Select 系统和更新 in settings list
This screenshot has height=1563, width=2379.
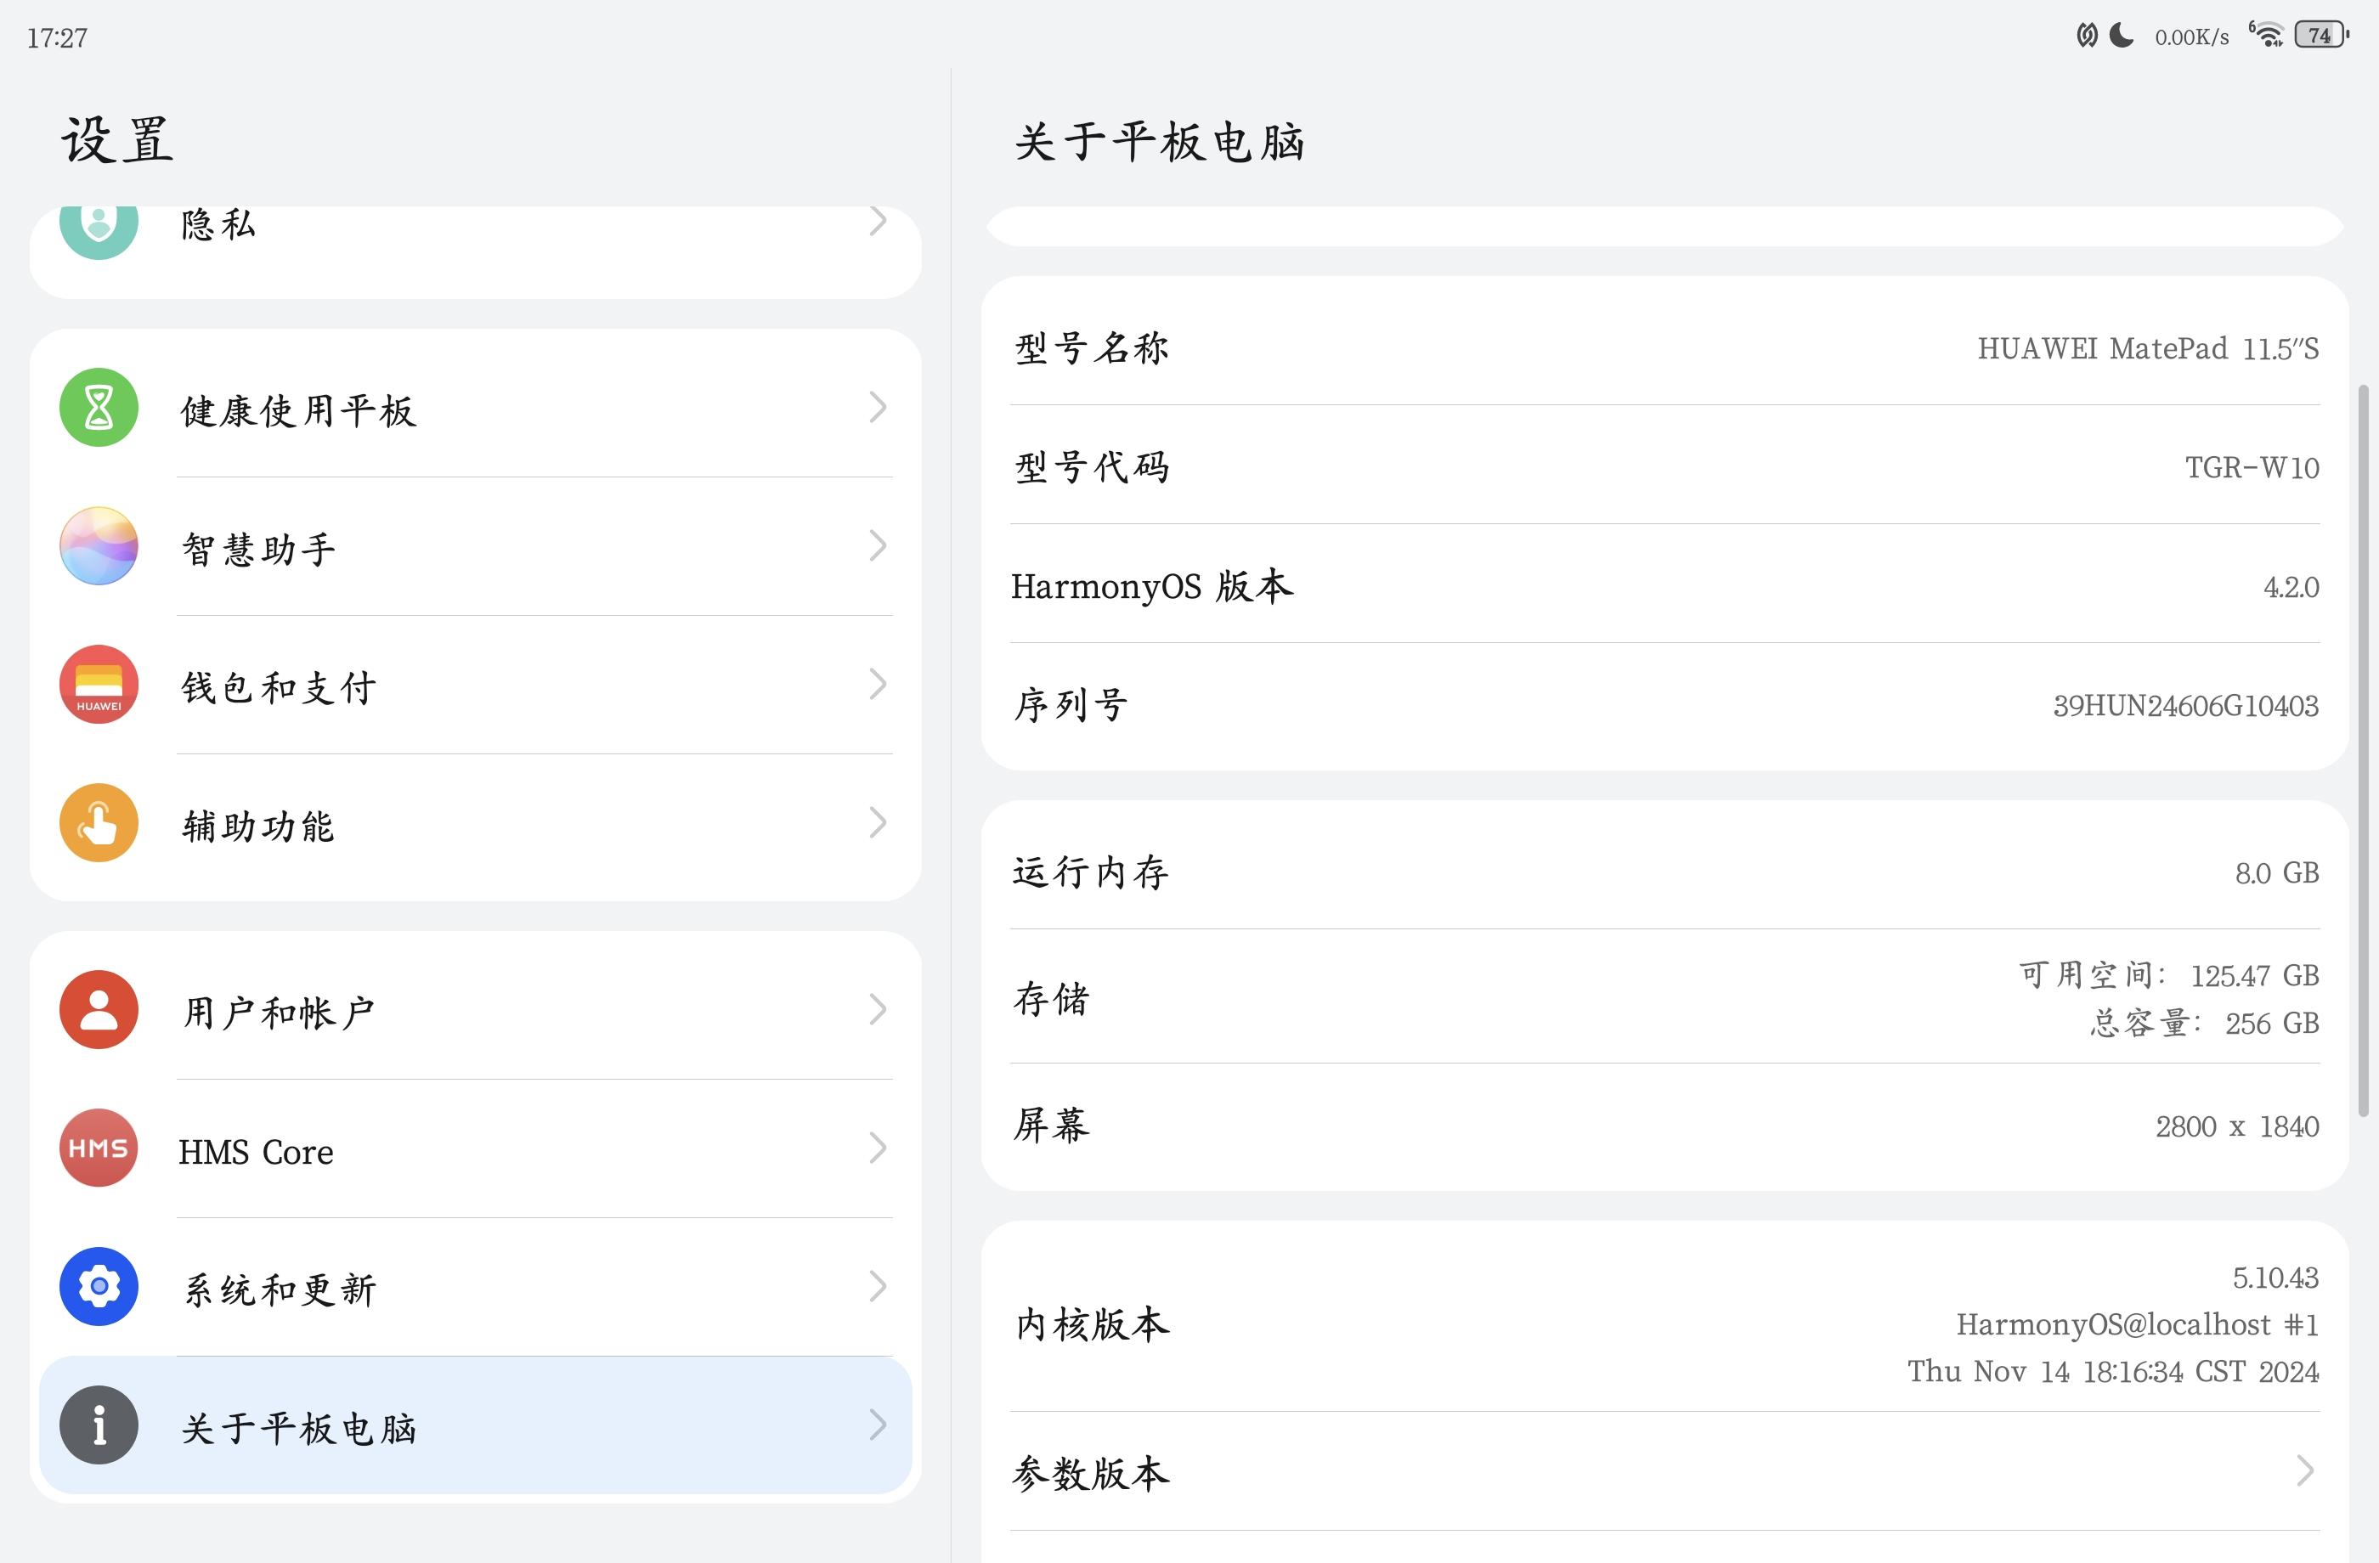[x=280, y=1289]
